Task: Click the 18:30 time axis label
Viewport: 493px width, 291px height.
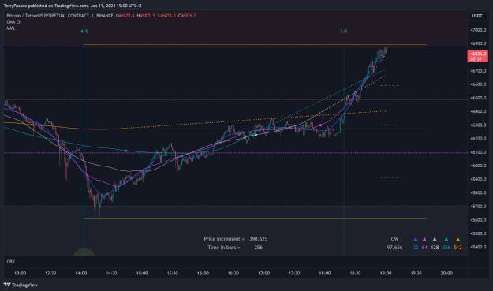Action: pyautogui.click(x=355, y=273)
